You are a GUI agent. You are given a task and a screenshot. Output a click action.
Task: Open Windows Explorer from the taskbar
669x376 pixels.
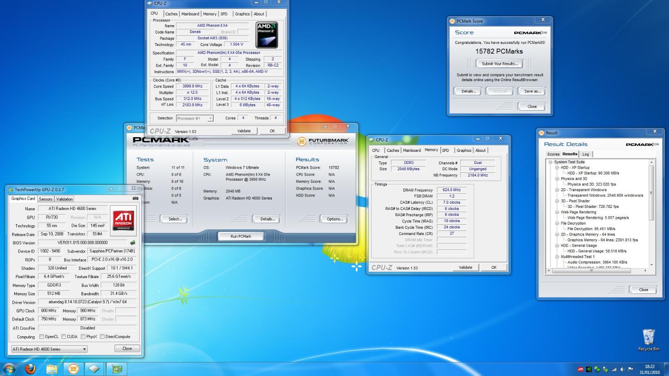click(x=51, y=369)
